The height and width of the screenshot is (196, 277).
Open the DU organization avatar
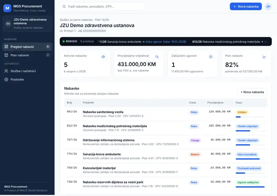pyautogui.click(x=8, y=24)
